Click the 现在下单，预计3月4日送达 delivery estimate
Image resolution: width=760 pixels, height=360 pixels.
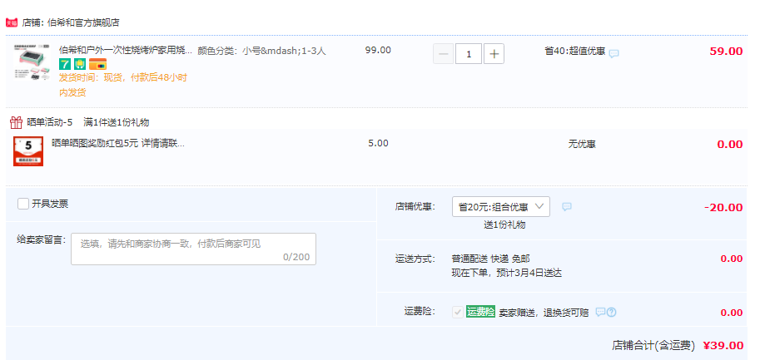click(x=506, y=273)
